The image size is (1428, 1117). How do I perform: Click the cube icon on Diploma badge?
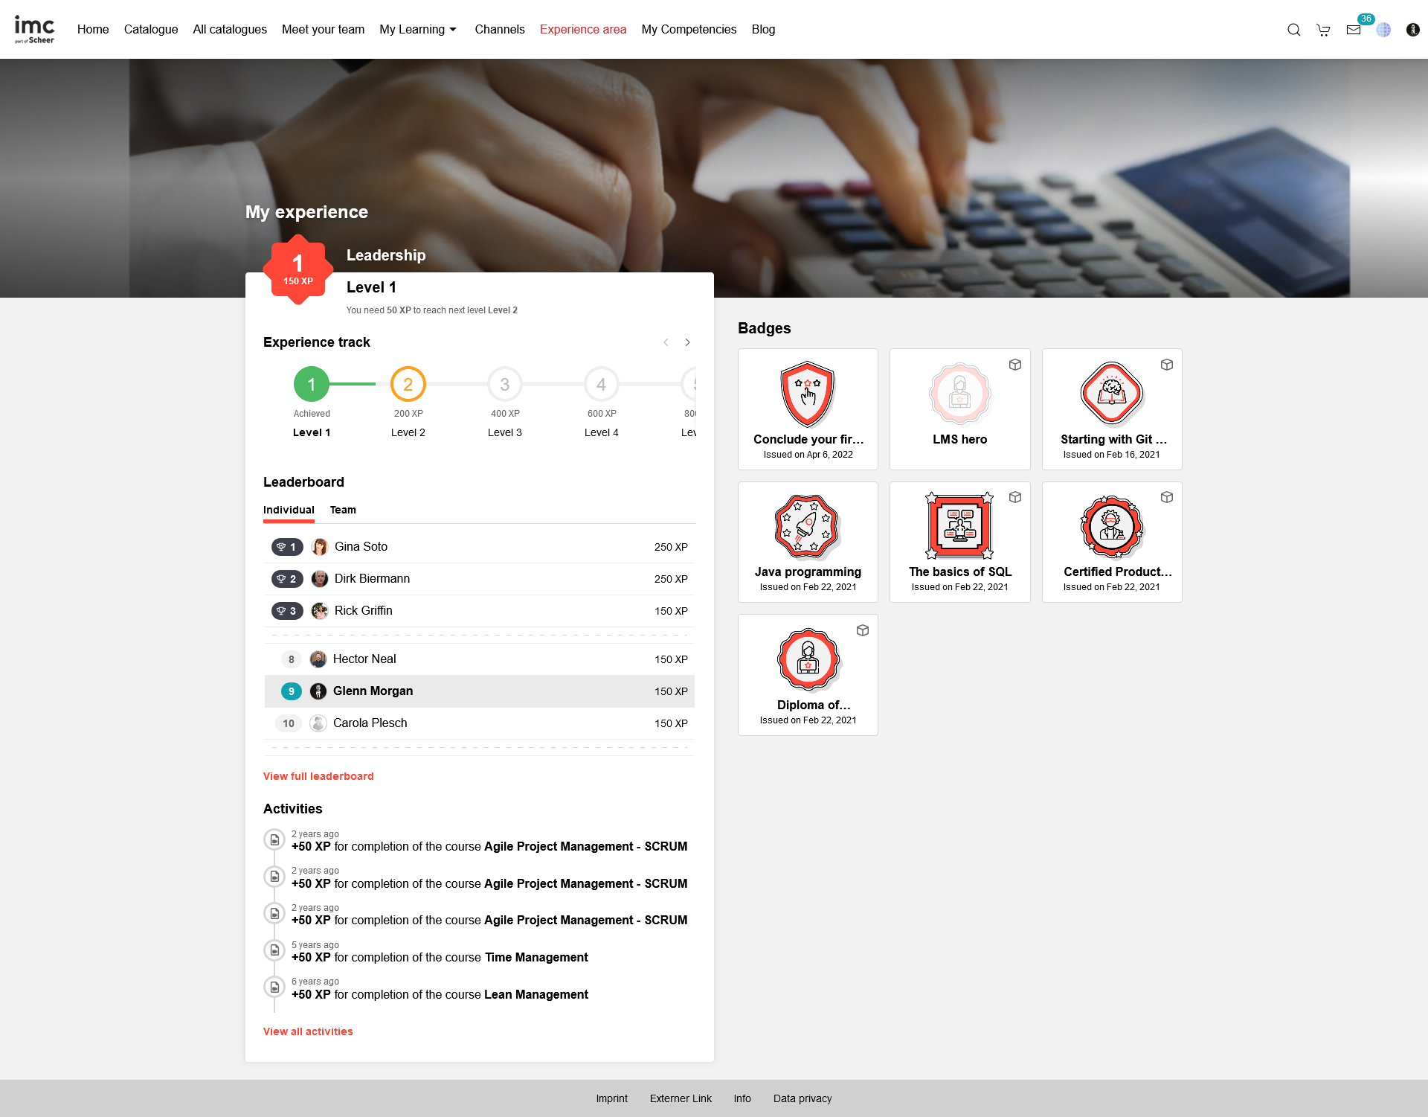coord(862,630)
